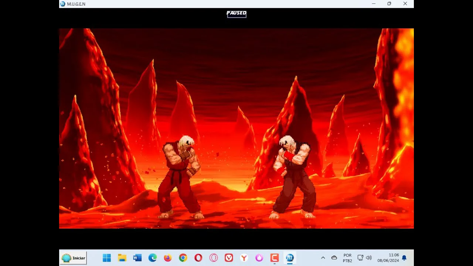Open the pink flame app icon

pyautogui.click(x=259, y=258)
